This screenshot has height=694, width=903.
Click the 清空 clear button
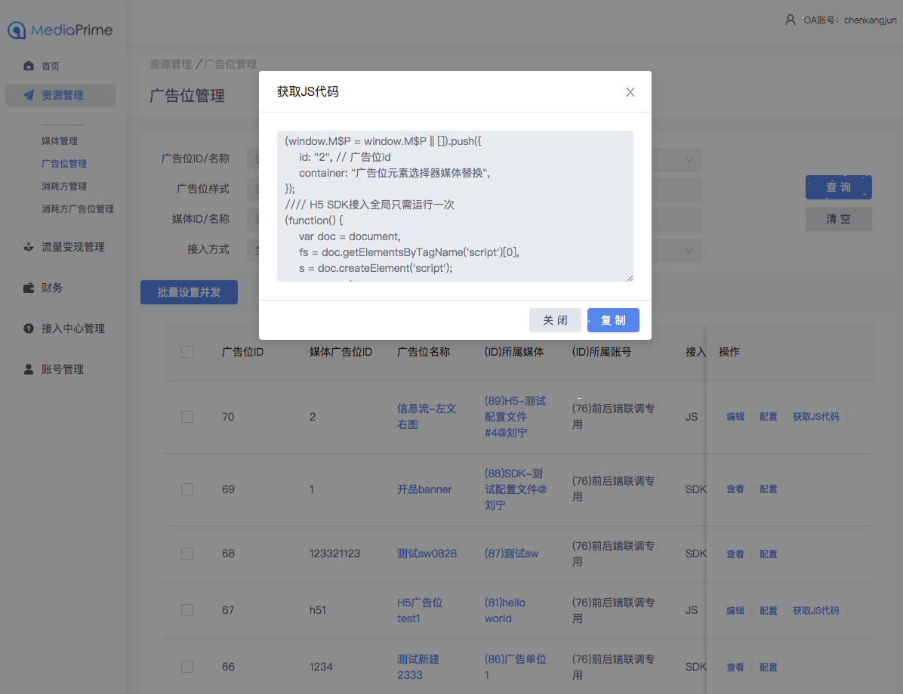click(x=839, y=219)
